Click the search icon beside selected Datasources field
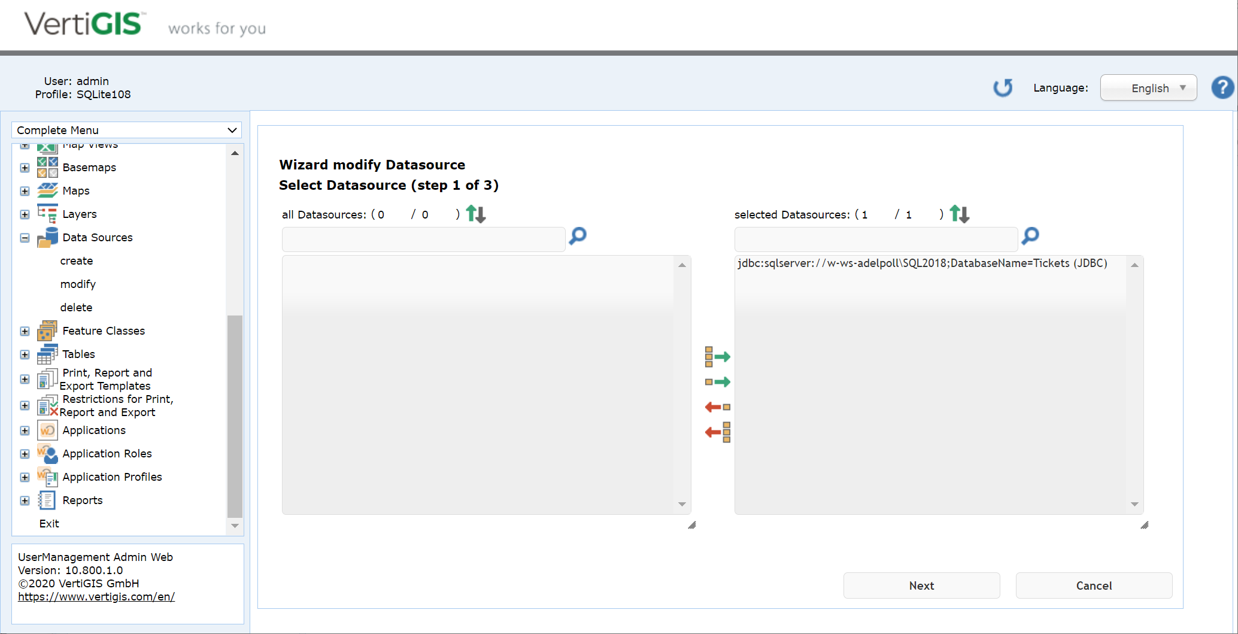This screenshot has height=634, width=1238. pyautogui.click(x=1030, y=236)
